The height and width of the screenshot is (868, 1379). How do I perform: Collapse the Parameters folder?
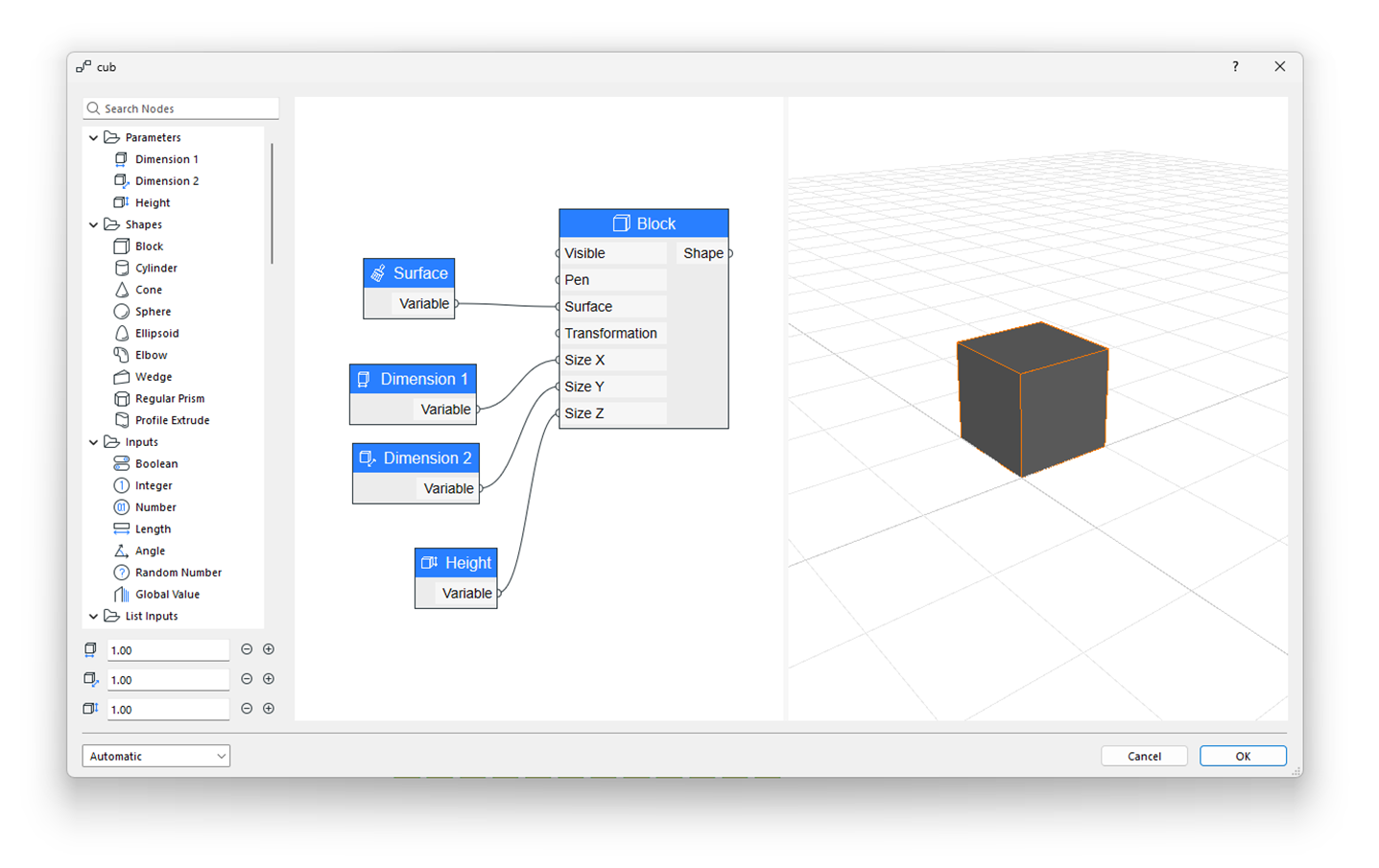point(94,137)
